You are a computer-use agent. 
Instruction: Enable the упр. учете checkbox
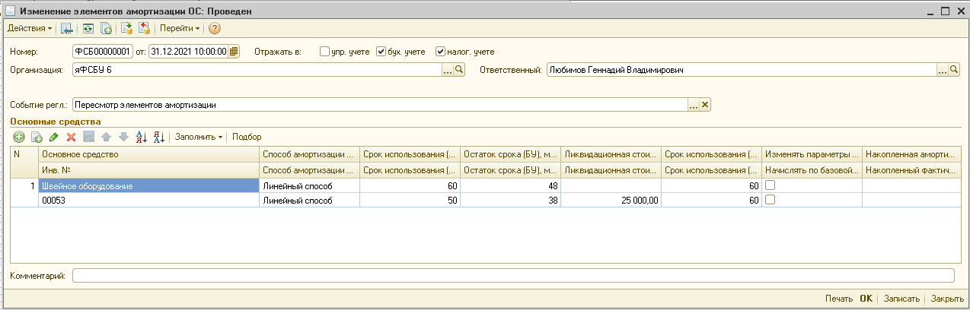[x=325, y=52]
